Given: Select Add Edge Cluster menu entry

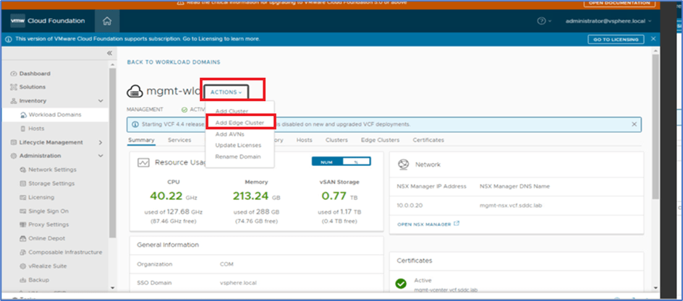Looking at the screenshot, I should 239,123.
